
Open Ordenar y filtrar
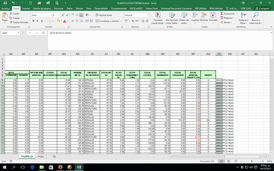(x=243, y=18)
